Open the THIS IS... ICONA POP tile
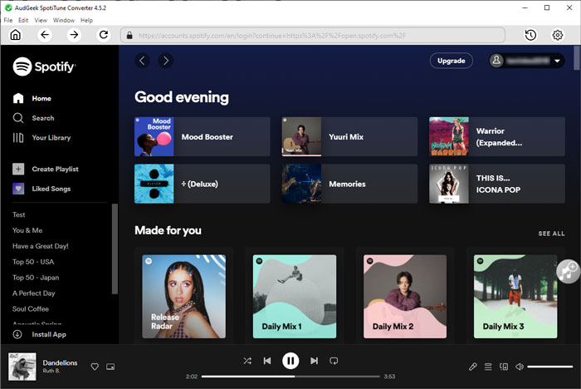The image size is (581, 389). click(x=497, y=184)
